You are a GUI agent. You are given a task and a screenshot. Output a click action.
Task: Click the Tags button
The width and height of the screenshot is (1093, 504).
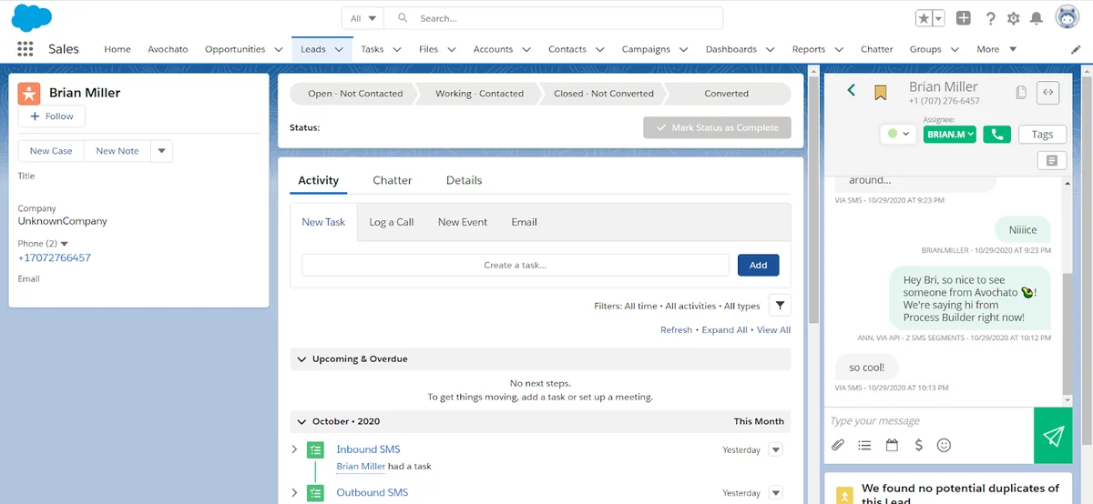pos(1042,134)
